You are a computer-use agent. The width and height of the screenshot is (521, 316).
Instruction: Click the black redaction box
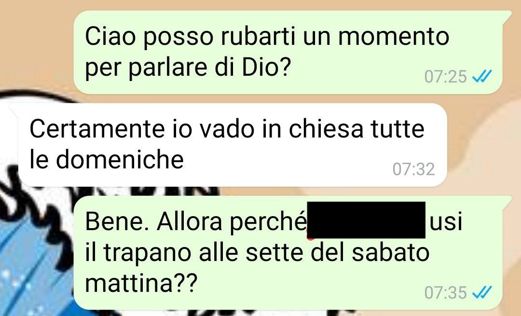pos(366,220)
